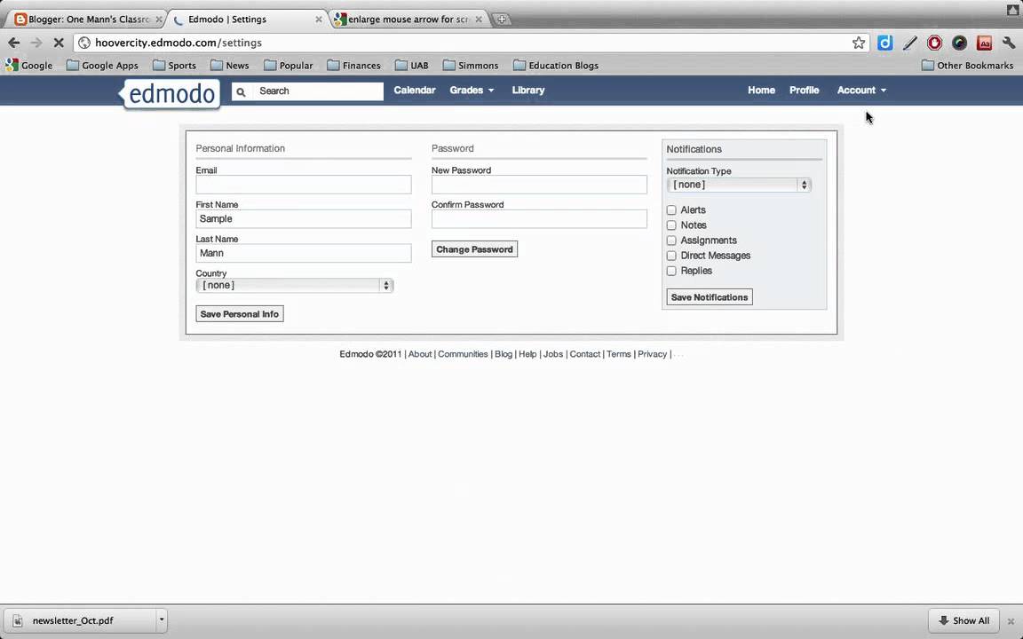Click the newsletter_Oct.pdf download file
1023x639 pixels.
(82, 620)
